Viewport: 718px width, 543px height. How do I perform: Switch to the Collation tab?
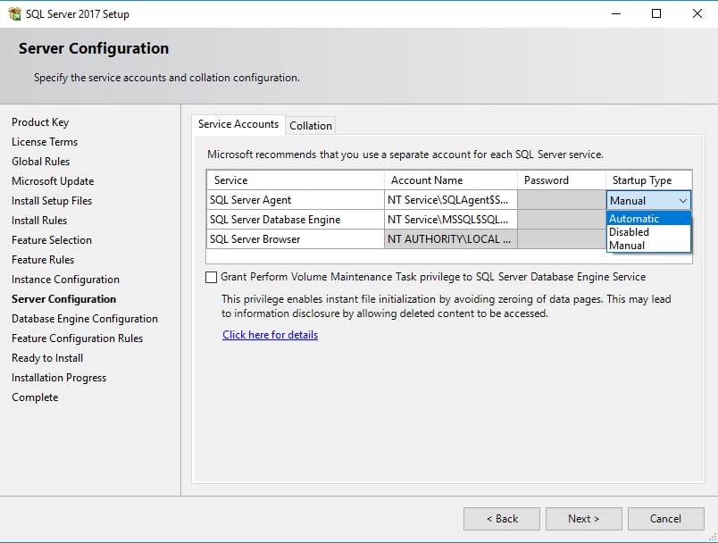(311, 126)
